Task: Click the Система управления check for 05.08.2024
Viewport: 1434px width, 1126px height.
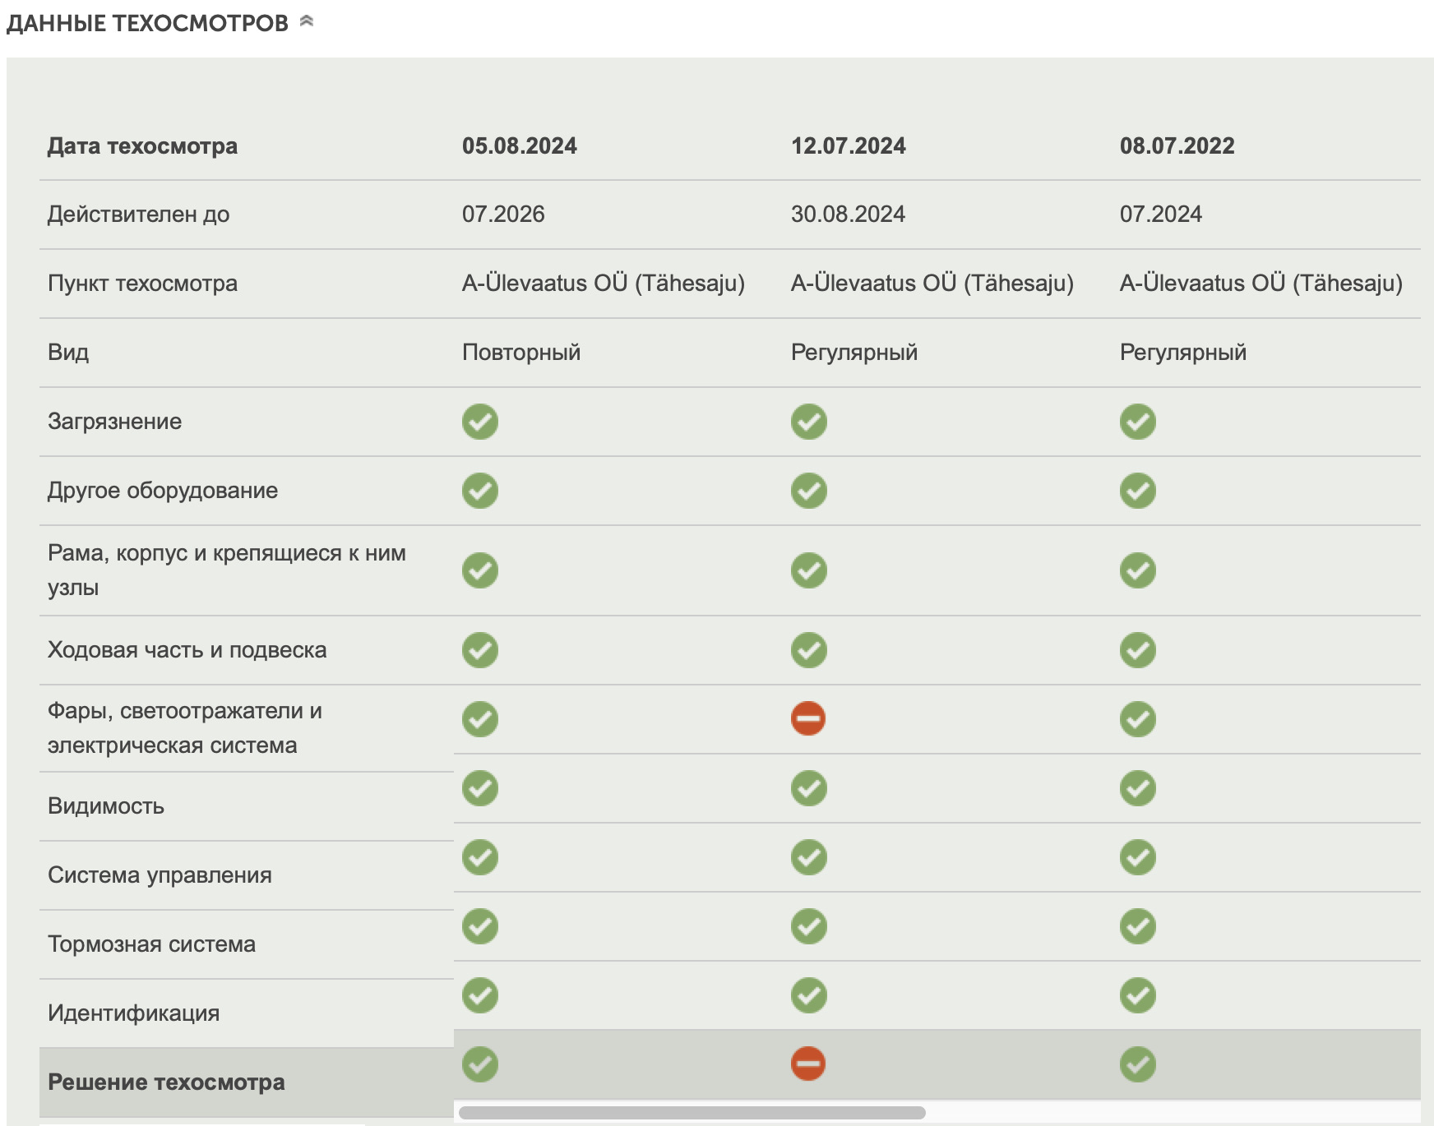Action: (480, 857)
